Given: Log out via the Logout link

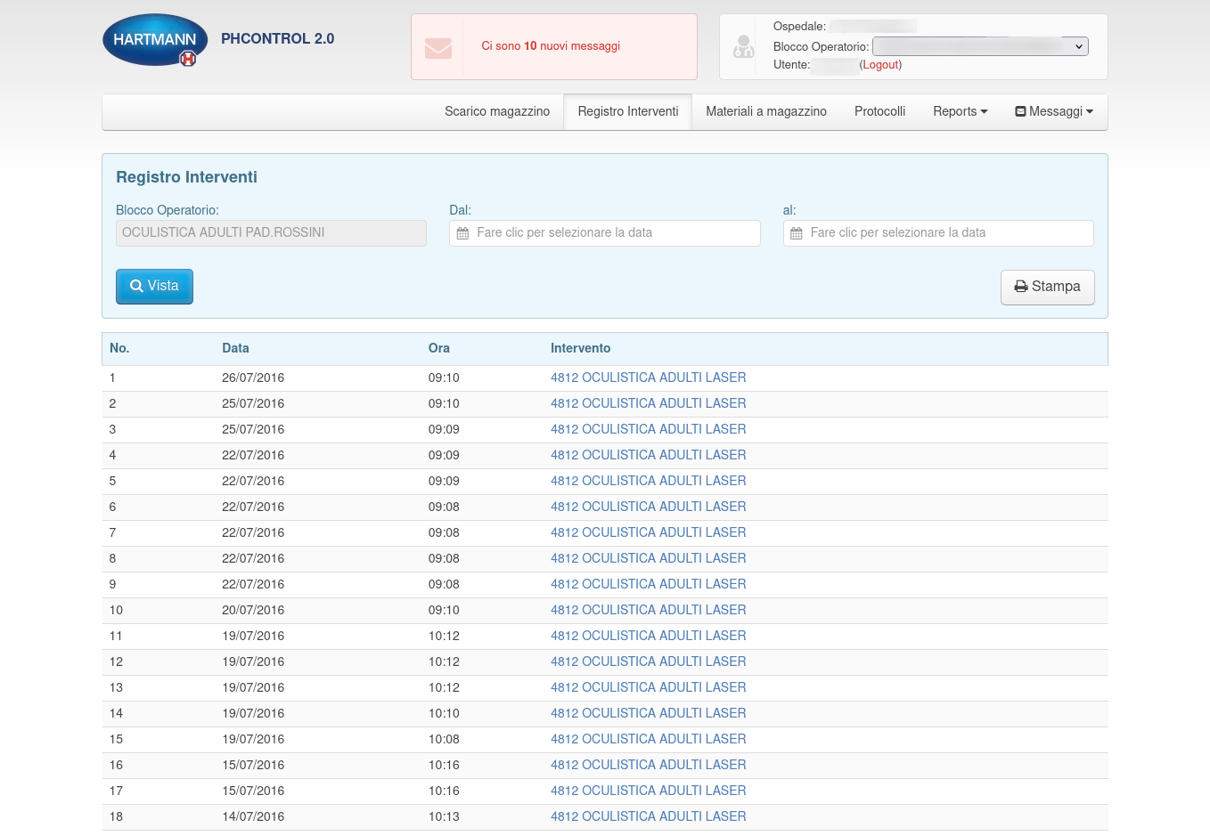Looking at the screenshot, I should pyautogui.click(x=880, y=65).
